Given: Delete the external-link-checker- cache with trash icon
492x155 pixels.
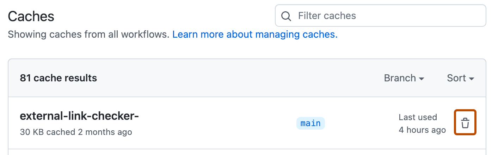Looking at the screenshot, I should [x=465, y=123].
